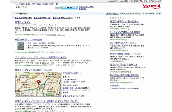Open the 東京ミッドタウン - Wikipedia result
Image resolution: width=172 pixels, height=112 pixels.
click(x=28, y=39)
